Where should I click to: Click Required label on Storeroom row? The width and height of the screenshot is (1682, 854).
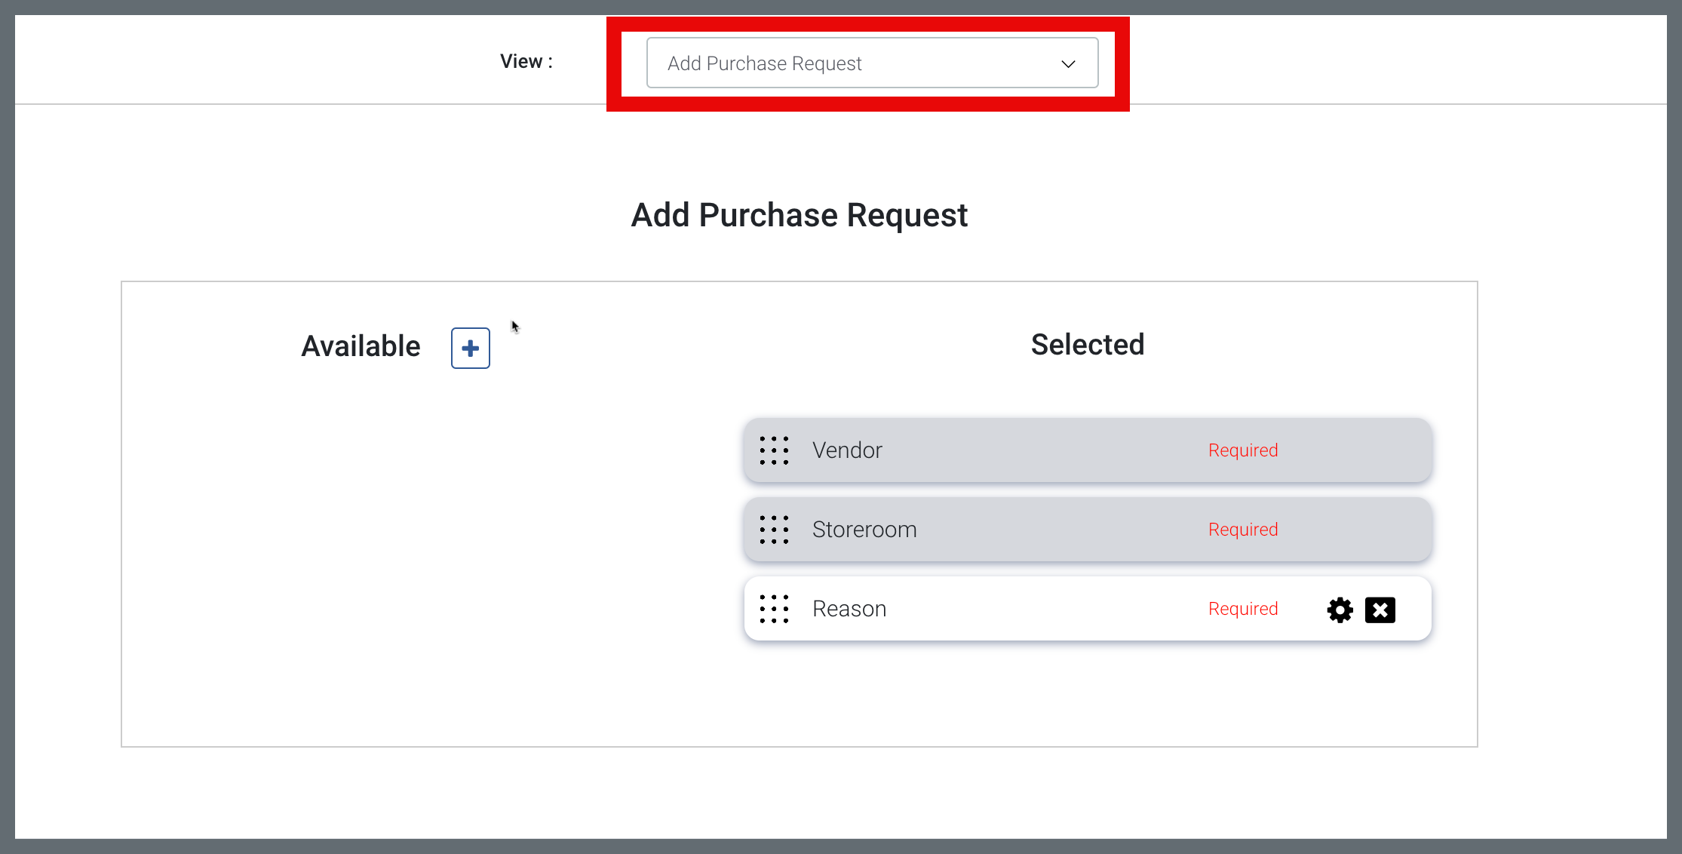coord(1242,530)
